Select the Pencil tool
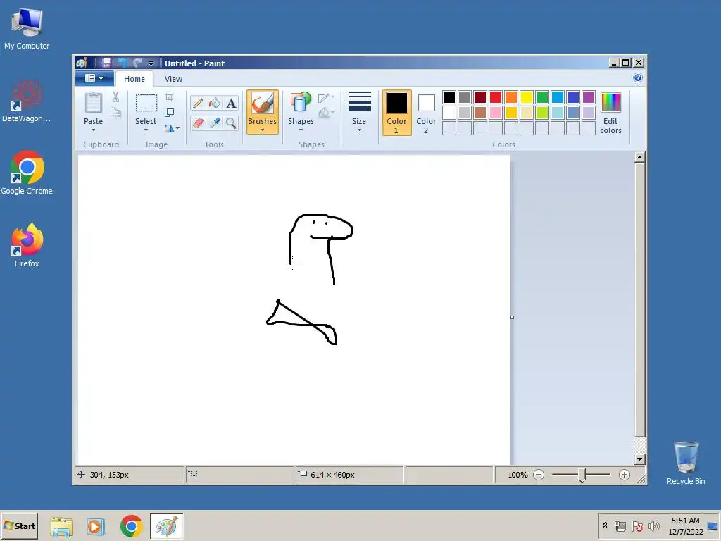The image size is (721, 541). point(198,103)
